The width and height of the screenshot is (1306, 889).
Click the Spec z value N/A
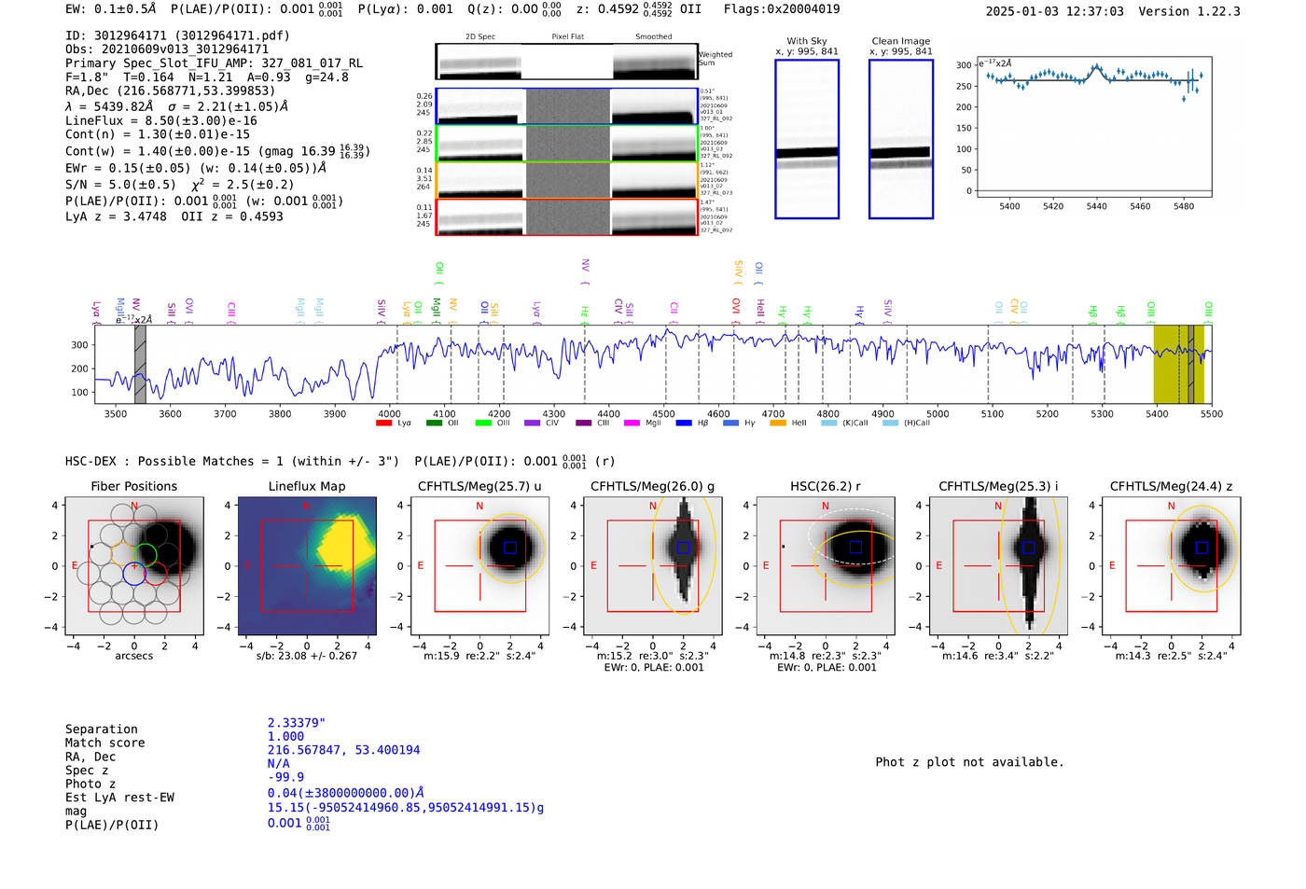click(279, 763)
